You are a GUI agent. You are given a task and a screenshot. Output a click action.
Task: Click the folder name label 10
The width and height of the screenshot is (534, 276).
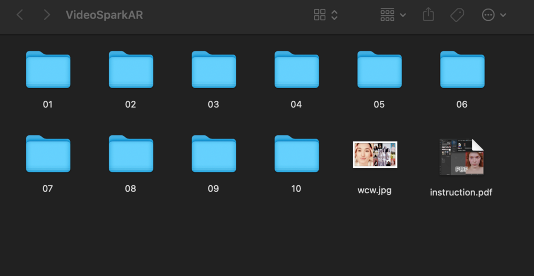click(x=296, y=189)
